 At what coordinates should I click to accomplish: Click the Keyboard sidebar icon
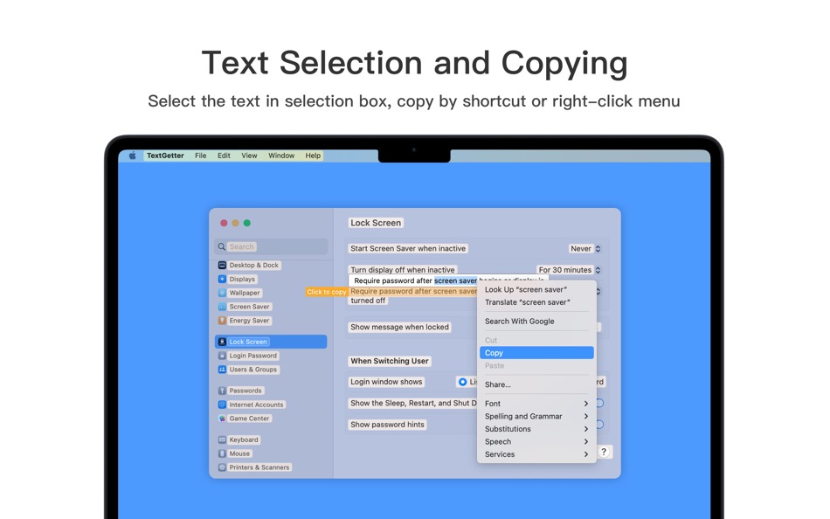[x=222, y=439]
